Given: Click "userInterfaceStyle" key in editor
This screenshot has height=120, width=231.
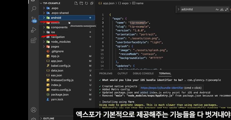Looking at the screenshot, I should pyautogui.click(x=131, y=42).
